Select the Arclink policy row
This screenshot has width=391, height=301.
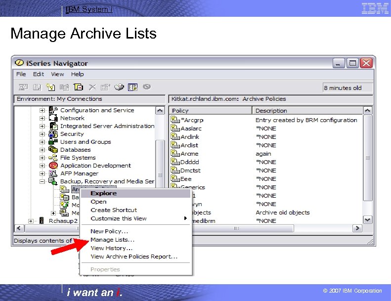266,136
